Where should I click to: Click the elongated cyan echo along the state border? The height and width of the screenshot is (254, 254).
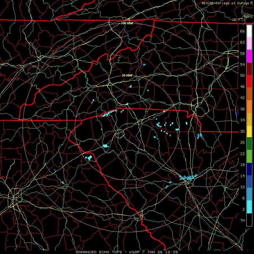pyautogui.click(x=109, y=113)
